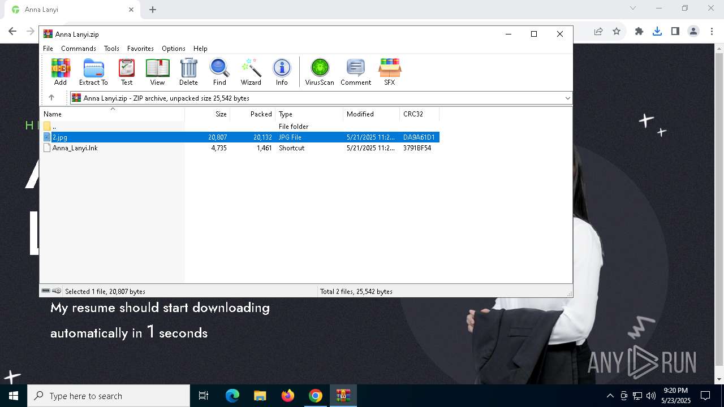Viewport: 724px width, 407px height.
Task: Run the Test archive tool
Action: click(x=127, y=72)
